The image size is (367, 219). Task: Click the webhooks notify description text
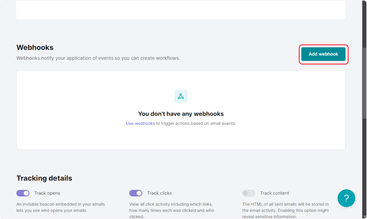pyautogui.click(x=98, y=58)
